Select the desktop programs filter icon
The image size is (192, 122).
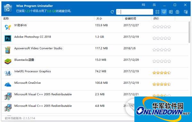click(x=164, y=12)
